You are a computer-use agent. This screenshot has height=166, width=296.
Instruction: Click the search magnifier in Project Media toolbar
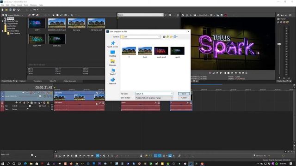click(x=72, y=15)
